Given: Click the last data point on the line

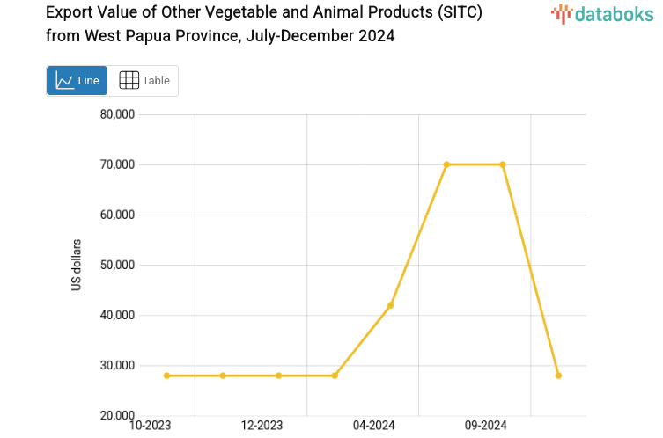Looking at the screenshot, I should pyautogui.click(x=558, y=376).
